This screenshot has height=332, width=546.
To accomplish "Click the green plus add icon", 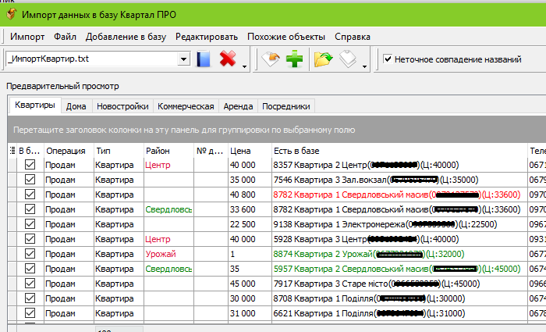I will (x=294, y=59).
